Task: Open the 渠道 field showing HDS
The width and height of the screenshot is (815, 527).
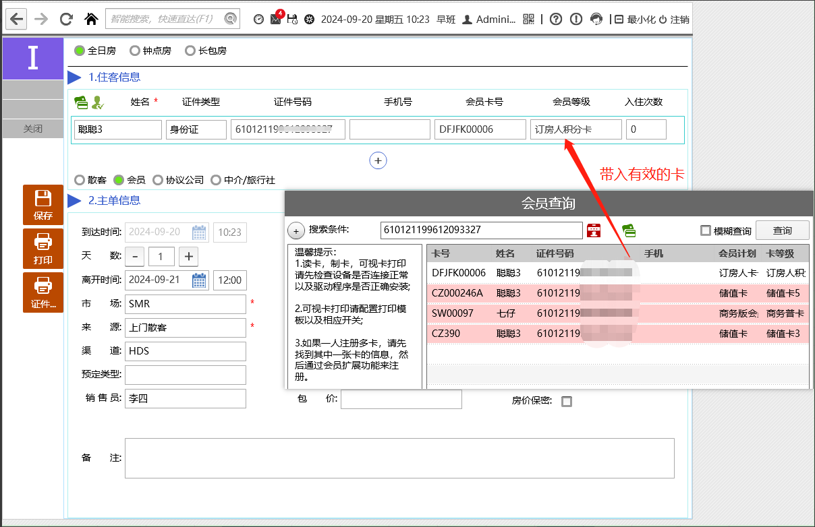Action: [186, 351]
